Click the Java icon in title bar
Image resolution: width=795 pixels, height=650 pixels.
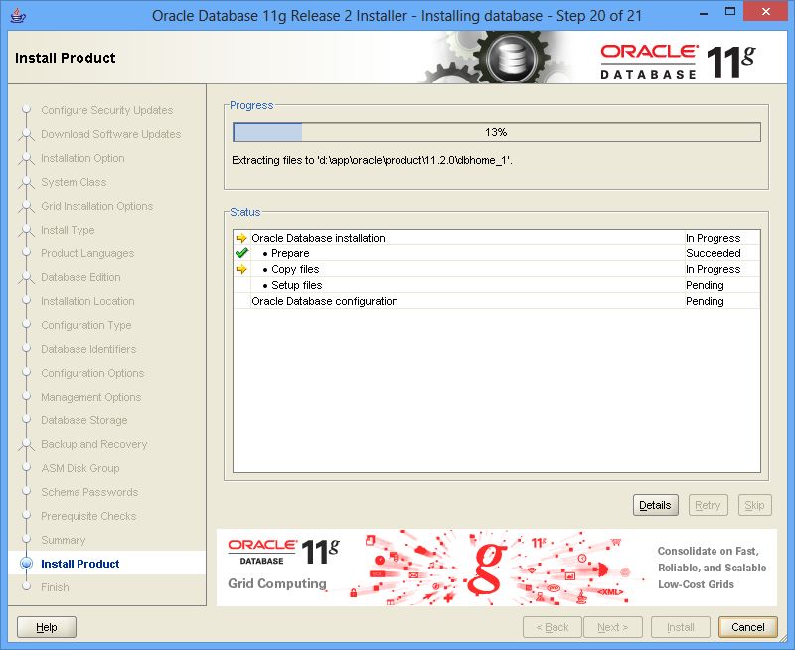18,15
